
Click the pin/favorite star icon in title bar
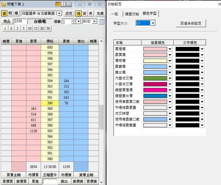[58, 4]
